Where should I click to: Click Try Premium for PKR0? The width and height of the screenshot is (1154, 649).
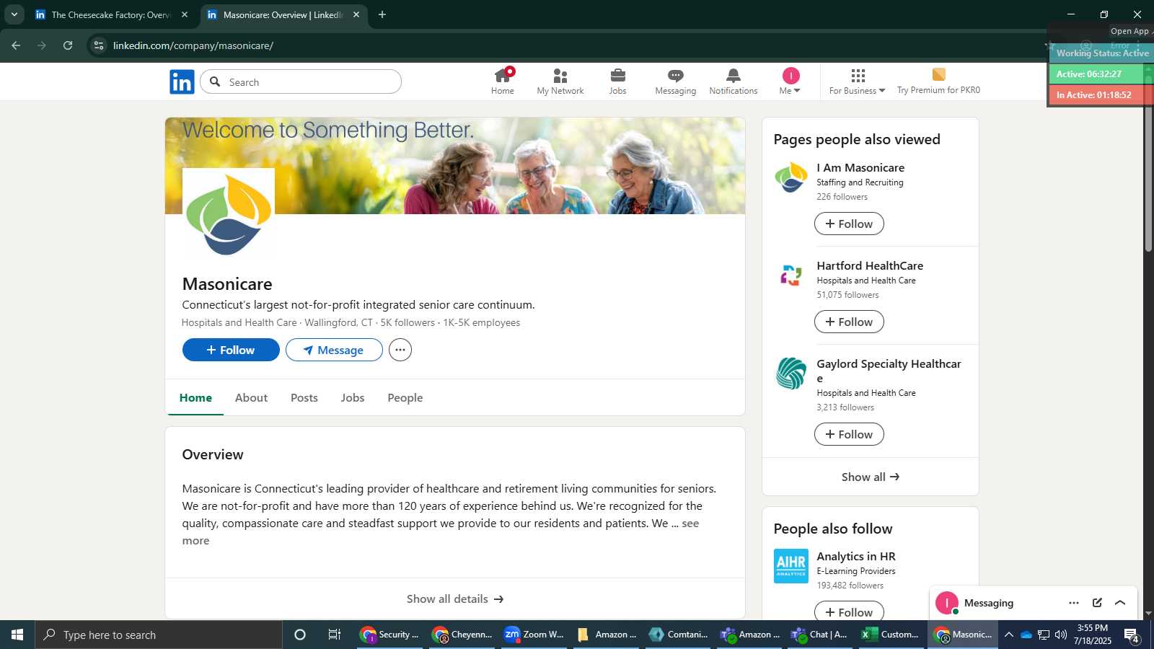tap(938, 81)
